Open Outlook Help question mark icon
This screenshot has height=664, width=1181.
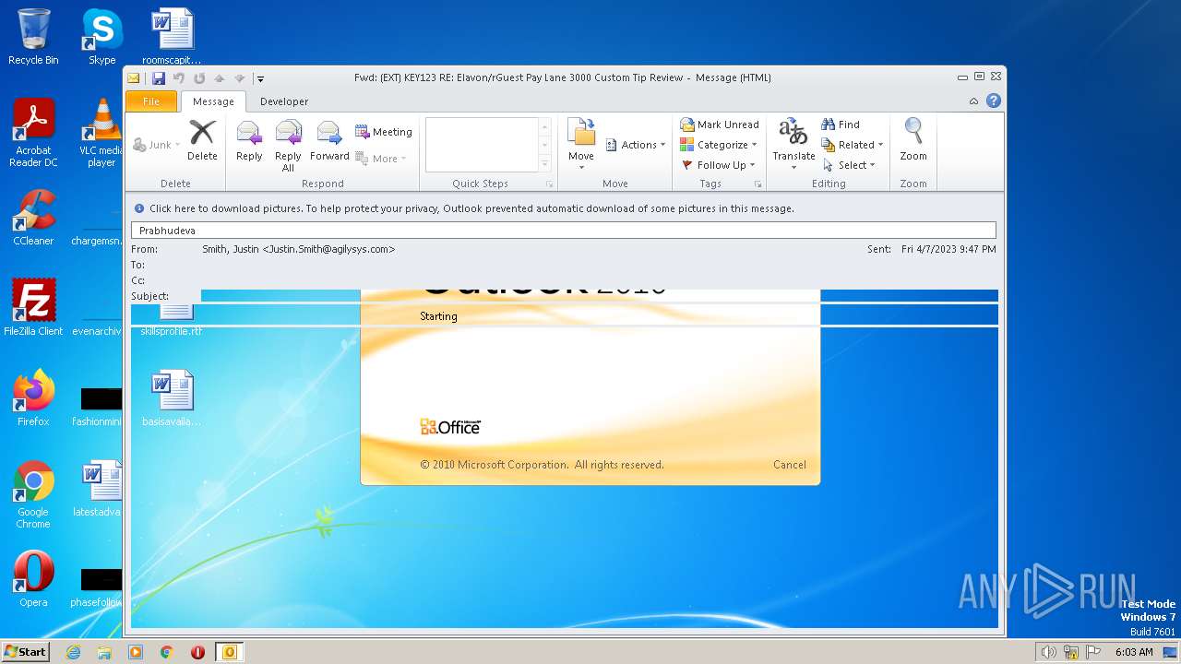(x=994, y=101)
